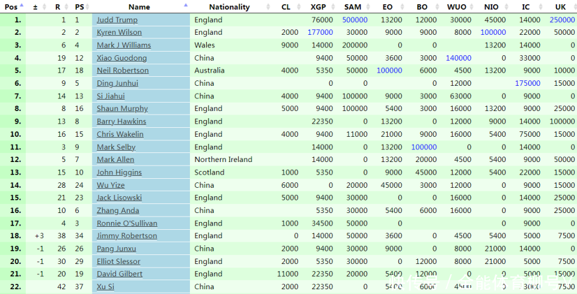Click sort arrow of Name column
The image size is (577, 294).
click(x=186, y=6)
